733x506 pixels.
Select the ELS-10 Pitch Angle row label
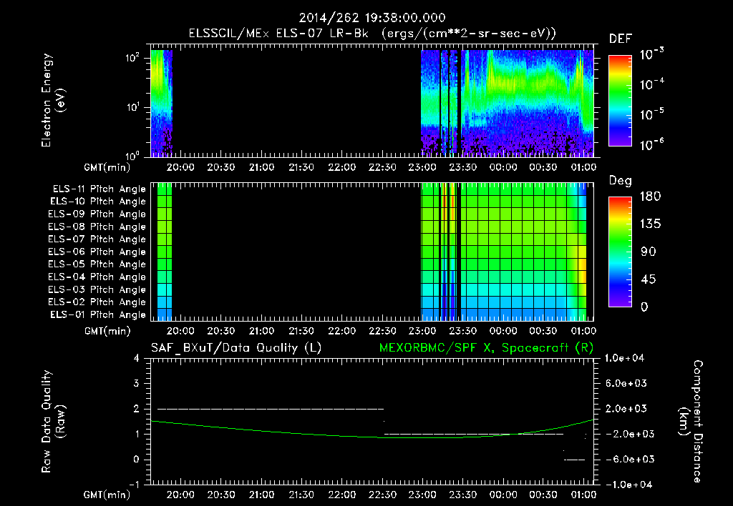coord(97,202)
